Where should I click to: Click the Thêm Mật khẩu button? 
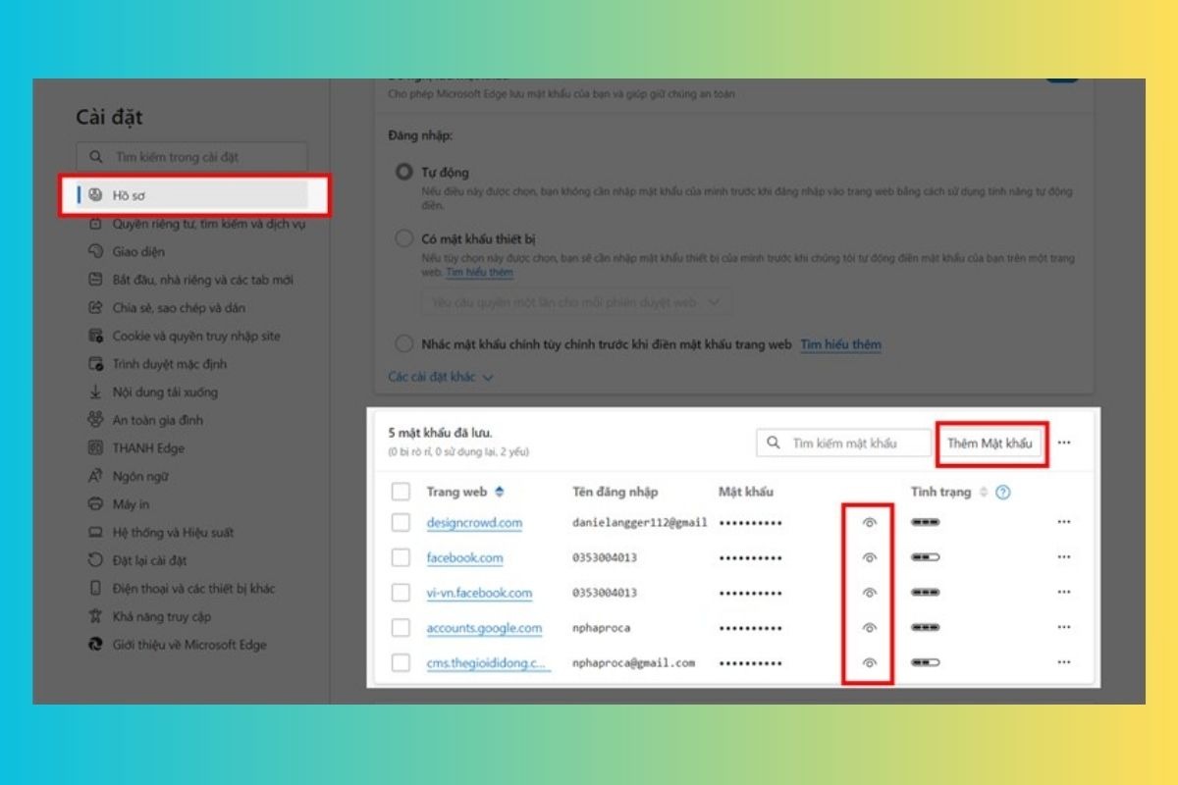pyautogui.click(x=991, y=444)
